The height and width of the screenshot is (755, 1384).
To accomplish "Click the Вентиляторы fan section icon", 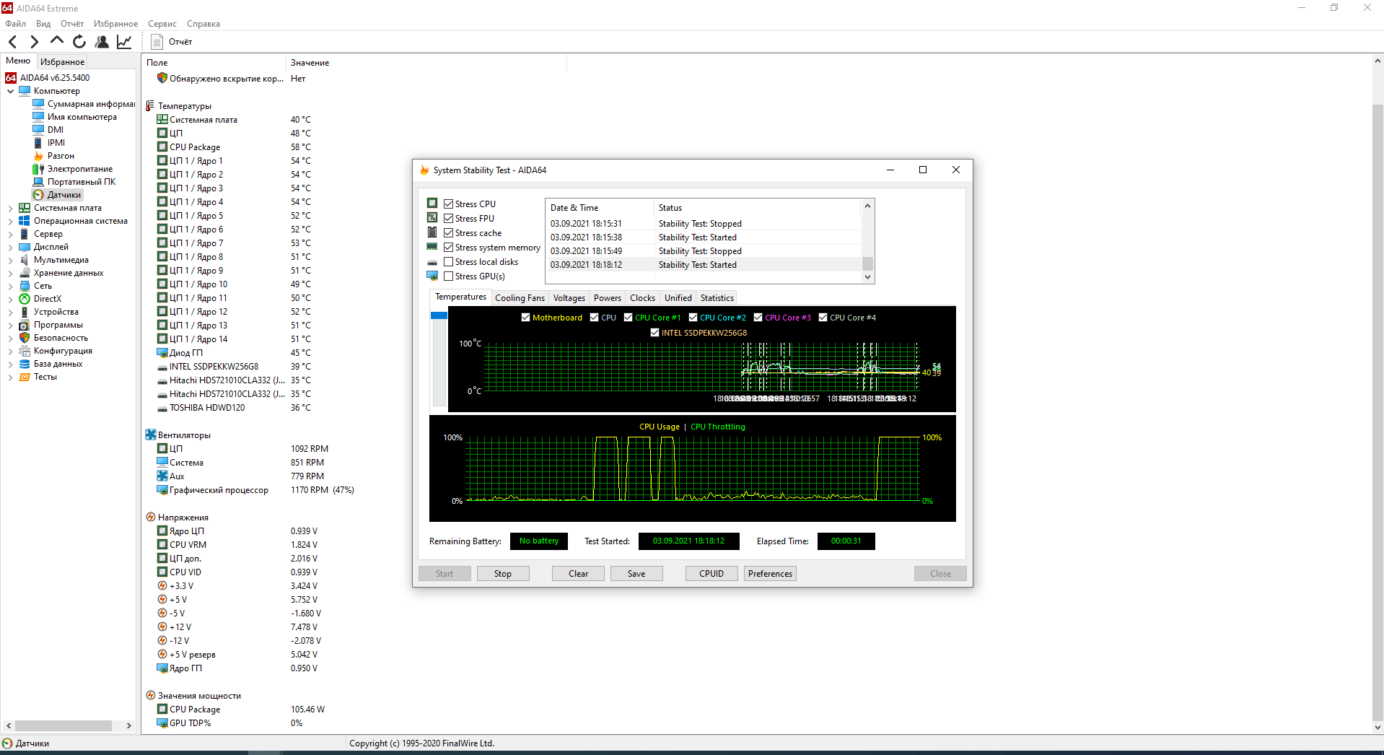I will (x=150, y=435).
